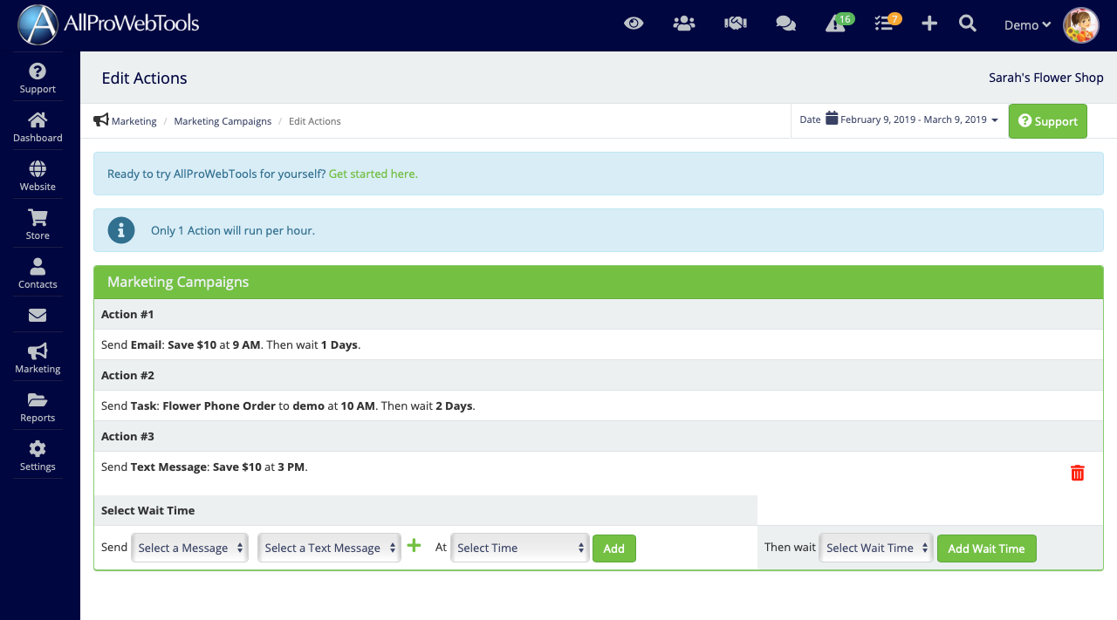Click the Action #2 header row
This screenshot has height=620, width=1117.
599,375
